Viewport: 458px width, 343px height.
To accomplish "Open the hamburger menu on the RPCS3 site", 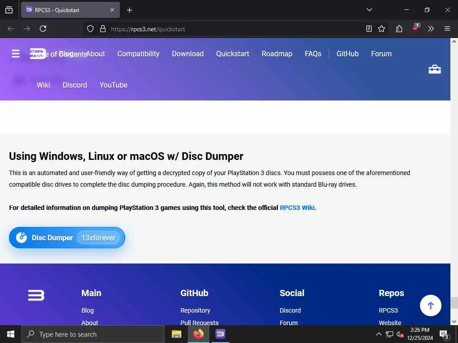I will [x=16, y=54].
